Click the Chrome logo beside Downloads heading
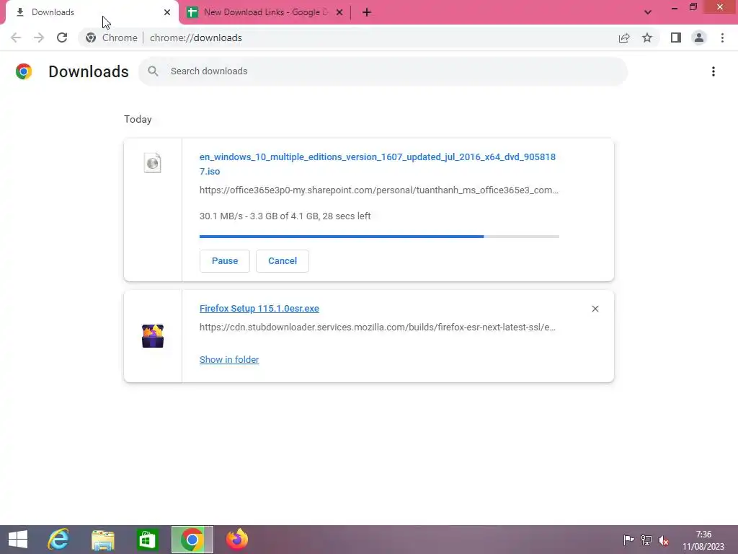Image resolution: width=738 pixels, height=554 pixels. (24, 71)
